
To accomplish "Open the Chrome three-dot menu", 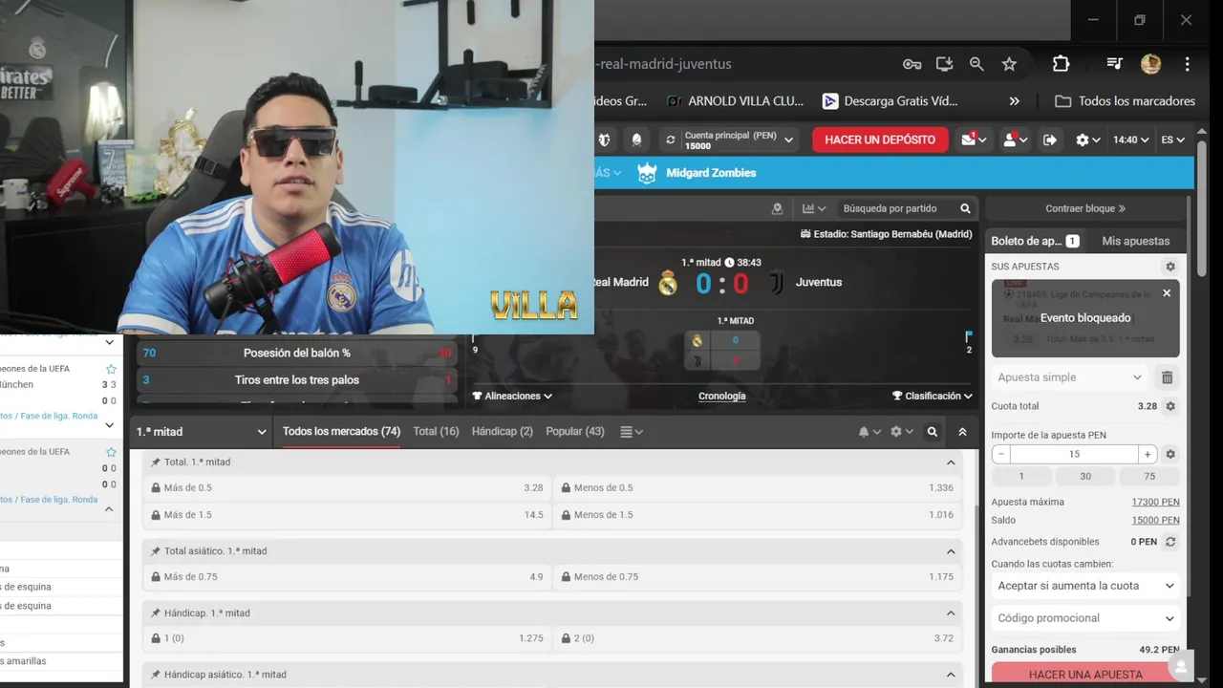I will (1187, 64).
